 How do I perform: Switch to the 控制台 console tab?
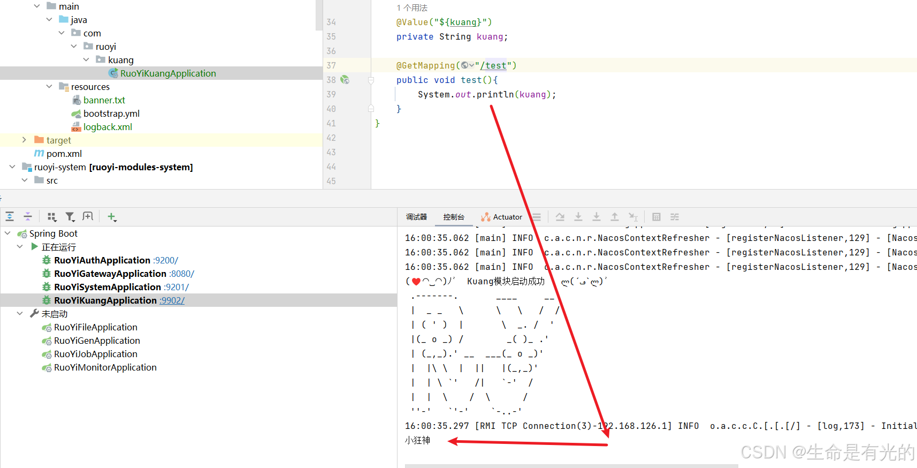point(454,217)
